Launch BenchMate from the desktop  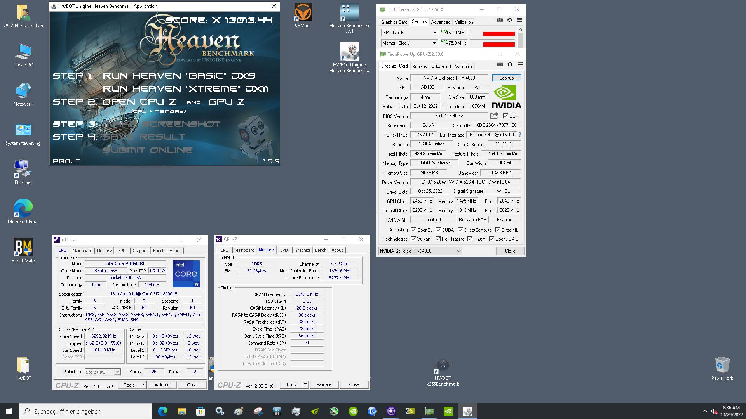point(23,251)
